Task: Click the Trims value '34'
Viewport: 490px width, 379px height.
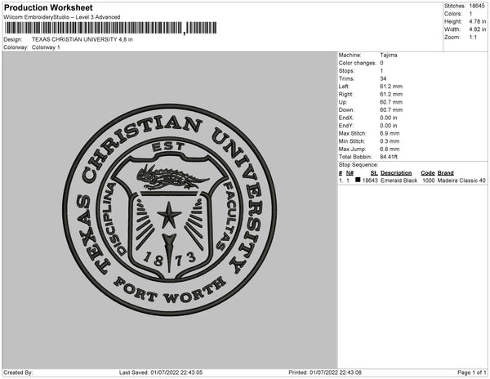Action: [383, 78]
